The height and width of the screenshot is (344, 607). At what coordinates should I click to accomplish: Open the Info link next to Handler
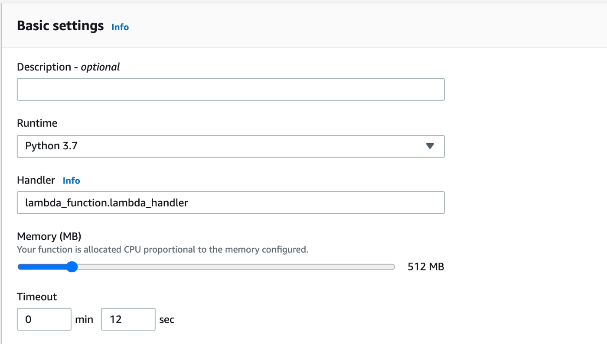[72, 181]
